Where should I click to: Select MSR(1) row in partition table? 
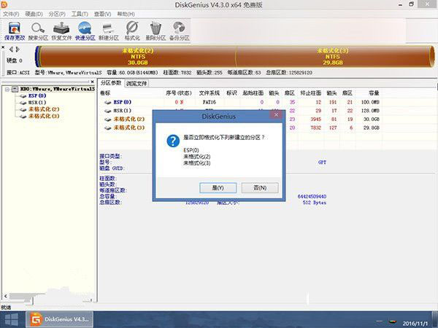point(242,111)
